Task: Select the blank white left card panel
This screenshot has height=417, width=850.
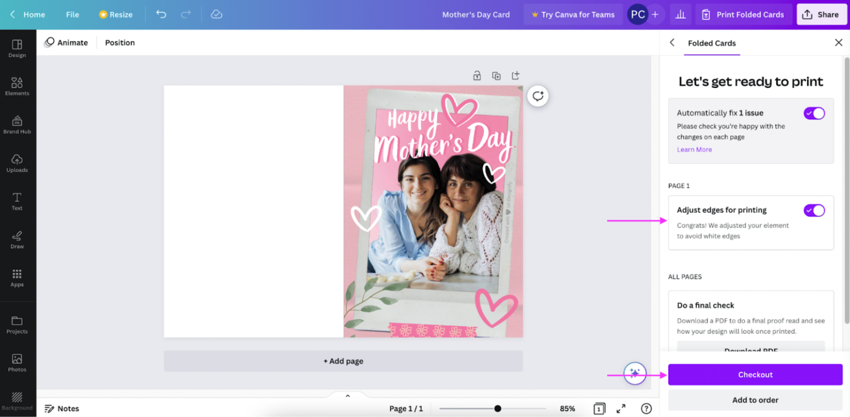Action: [x=254, y=212]
